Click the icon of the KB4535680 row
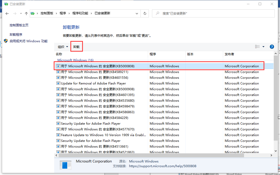 58,100
